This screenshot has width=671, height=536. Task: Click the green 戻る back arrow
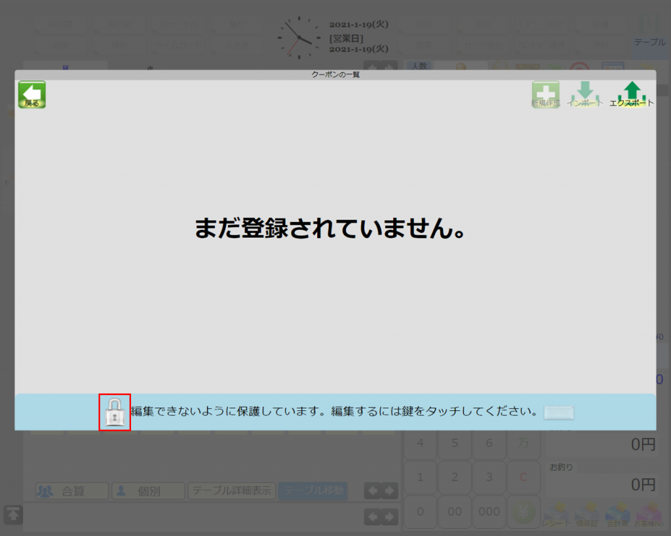[x=31, y=95]
